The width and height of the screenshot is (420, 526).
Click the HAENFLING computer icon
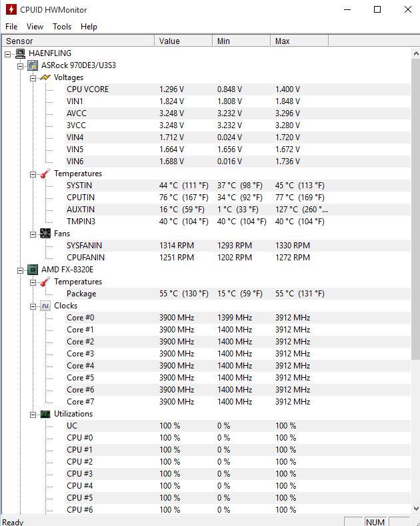[x=21, y=53]
